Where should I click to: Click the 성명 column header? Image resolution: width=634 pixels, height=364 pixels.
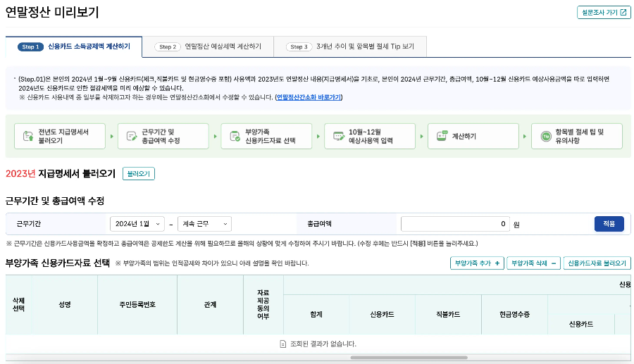click(65, 305)
